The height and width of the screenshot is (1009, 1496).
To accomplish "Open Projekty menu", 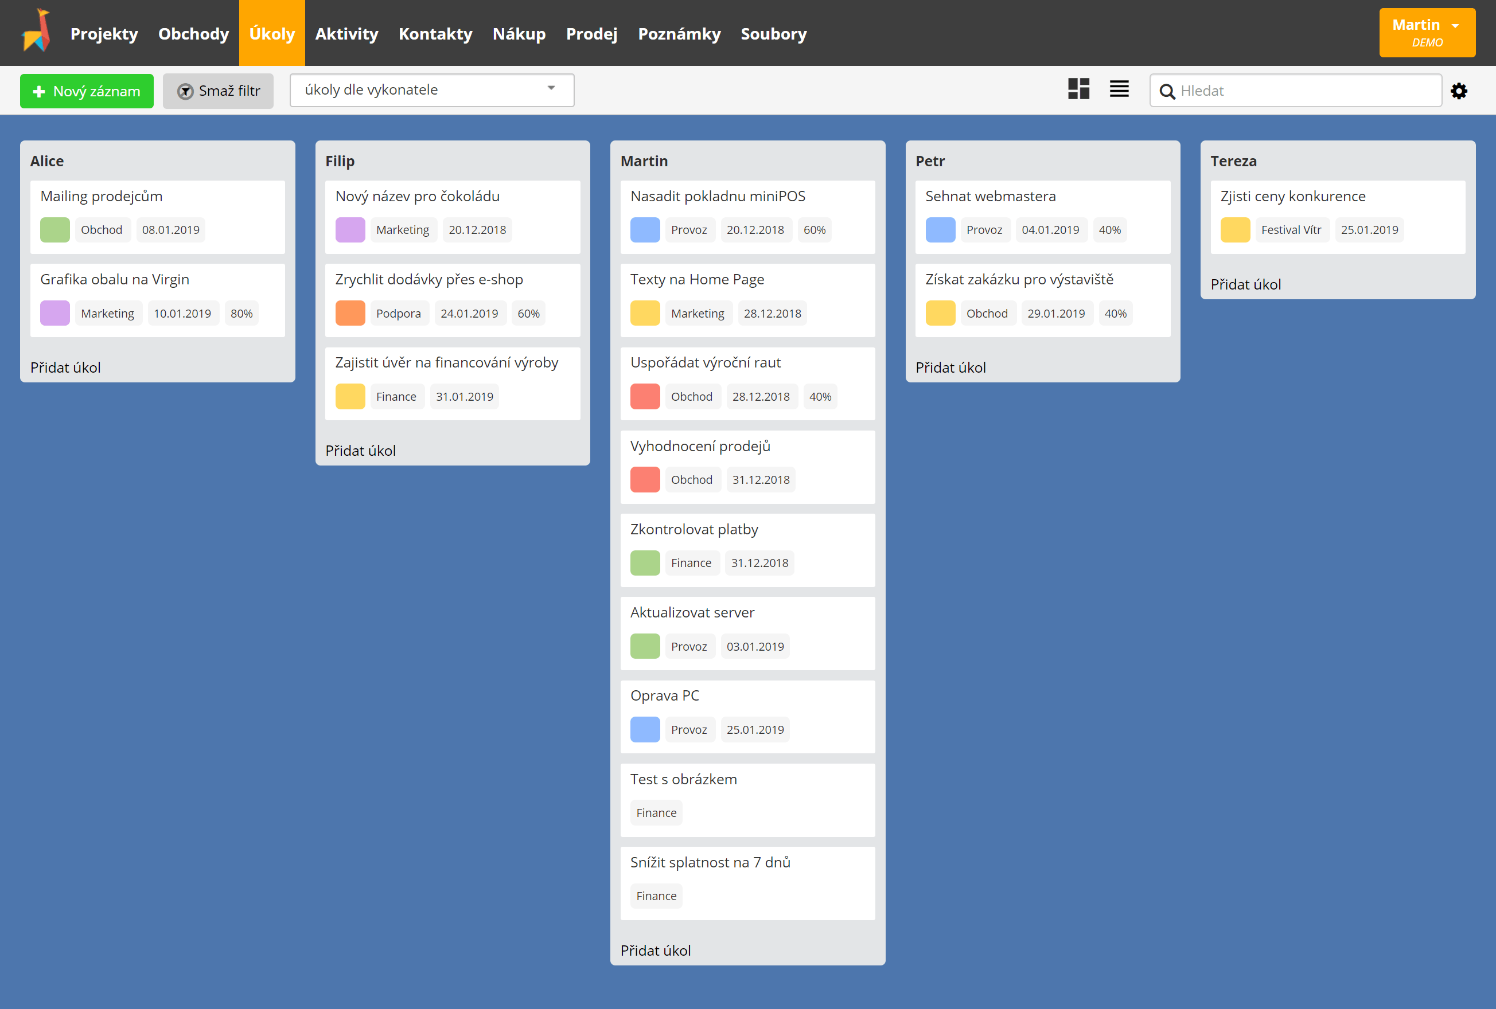I will coord(104,33).
